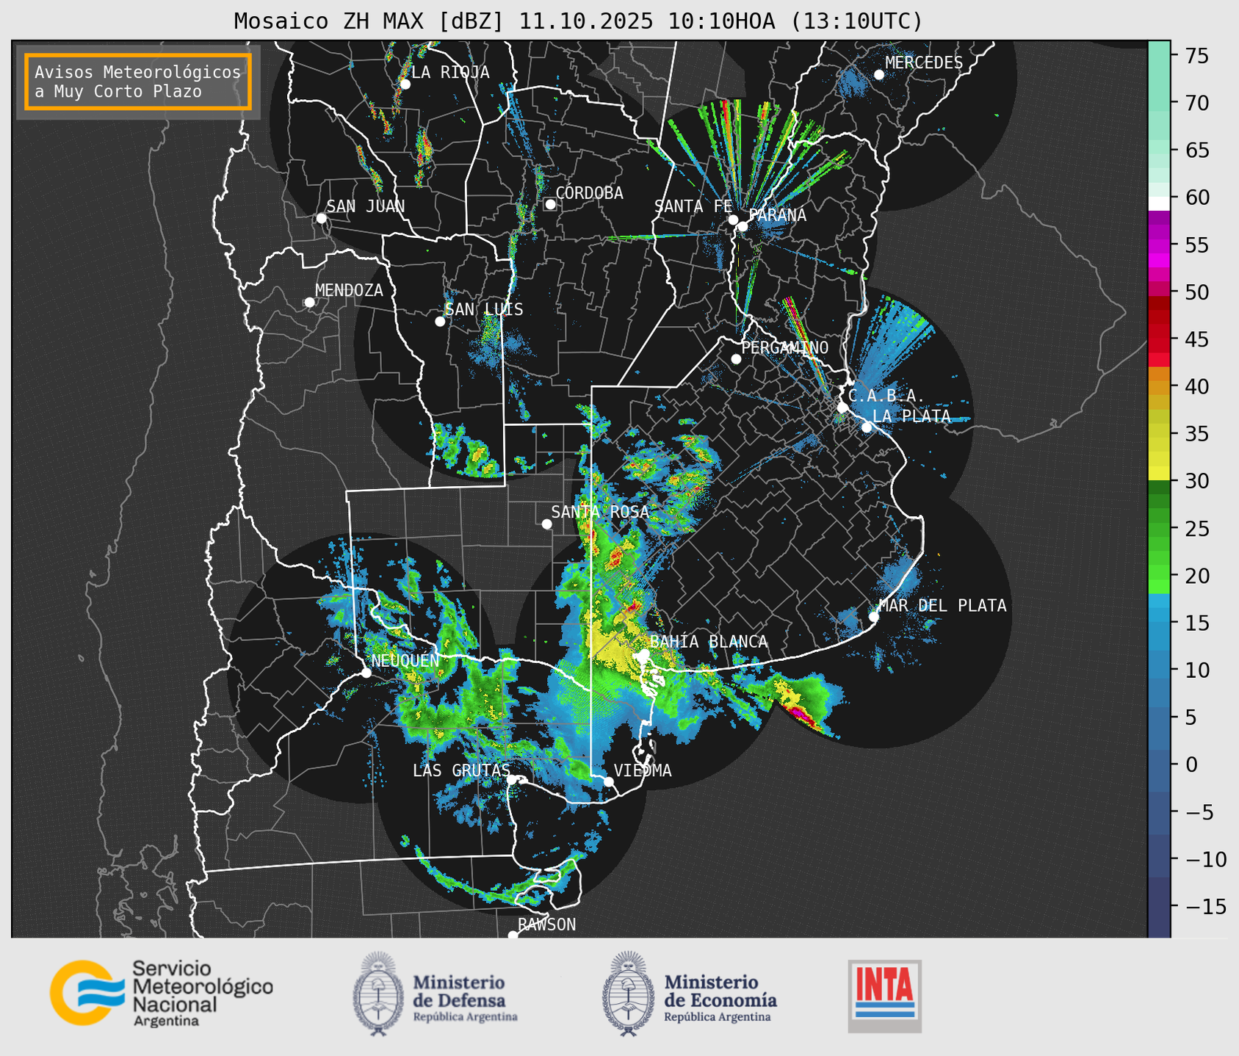Click the INTA logo

(x=884, y=996)
